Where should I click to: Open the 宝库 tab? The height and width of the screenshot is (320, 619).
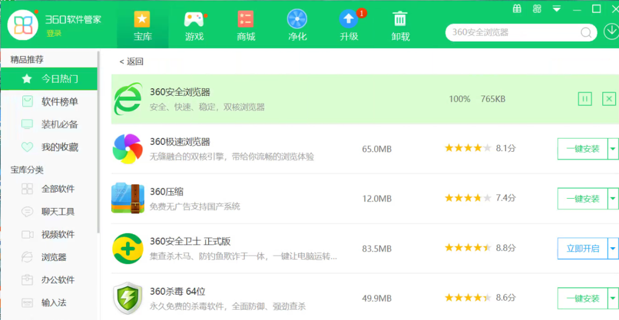click(x=143, y=25)
